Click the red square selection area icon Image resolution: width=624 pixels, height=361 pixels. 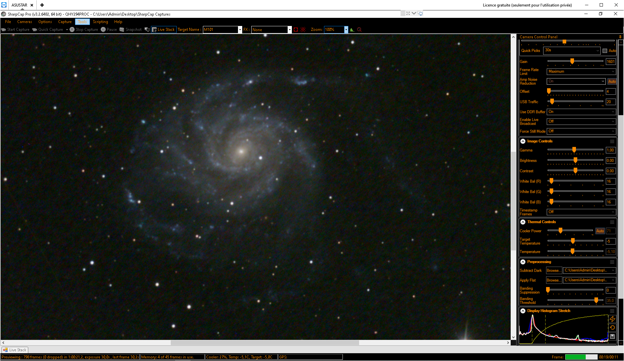pos(296,30)
